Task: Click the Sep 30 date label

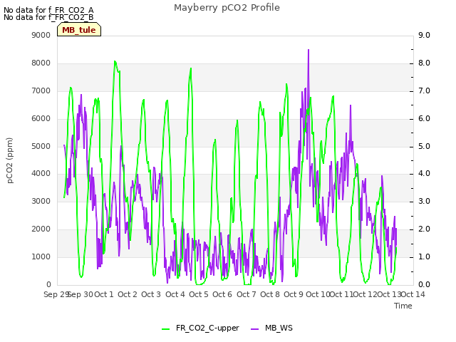Action: coord(81,294)
